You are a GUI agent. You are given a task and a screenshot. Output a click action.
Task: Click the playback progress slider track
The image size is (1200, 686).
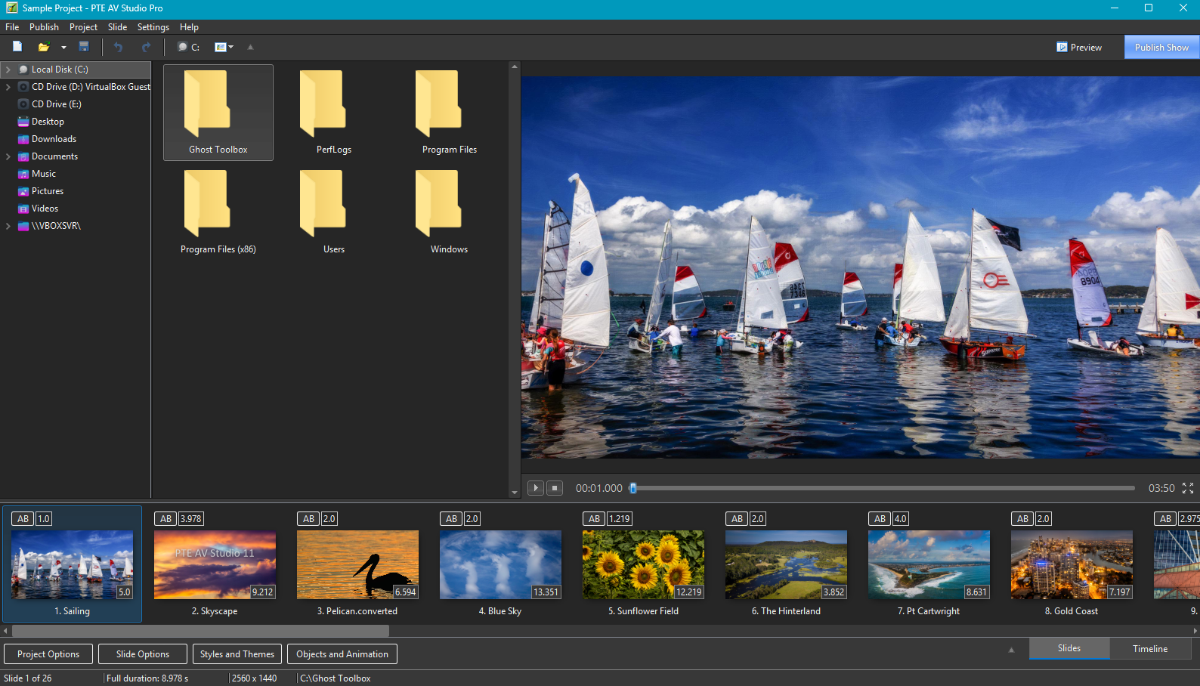click(884, 488)
